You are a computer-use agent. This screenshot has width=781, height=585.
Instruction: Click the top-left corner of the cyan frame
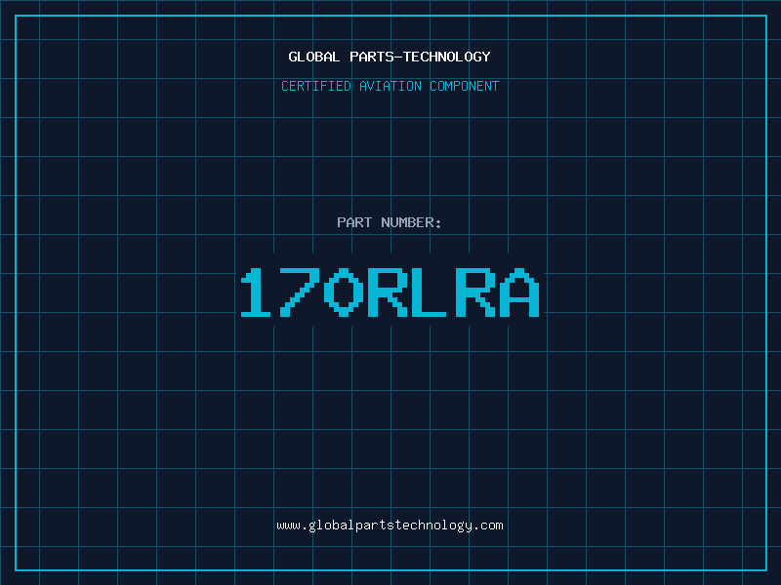pyautogui.click(x=15, y=15)
